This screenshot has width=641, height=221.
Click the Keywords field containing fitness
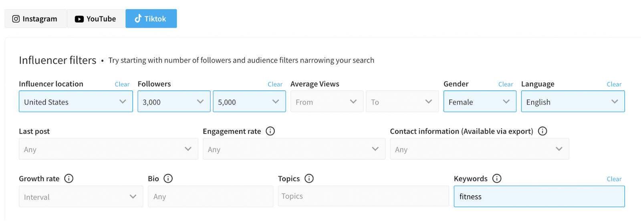pos(539,197)
